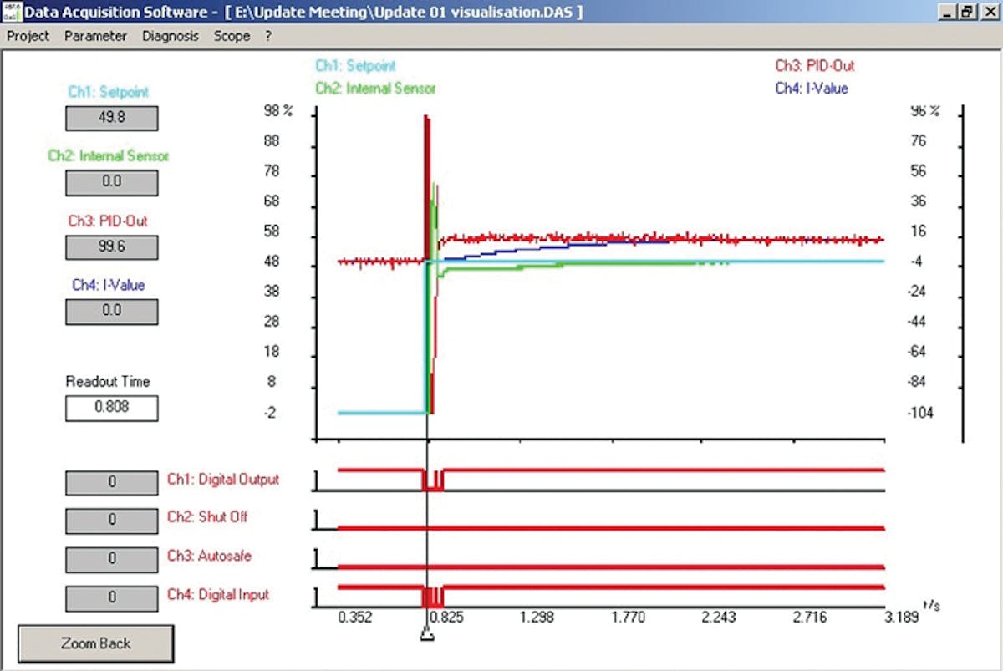Open the Parameter menu
This screenshot has width=1003, height=671.
95,36
